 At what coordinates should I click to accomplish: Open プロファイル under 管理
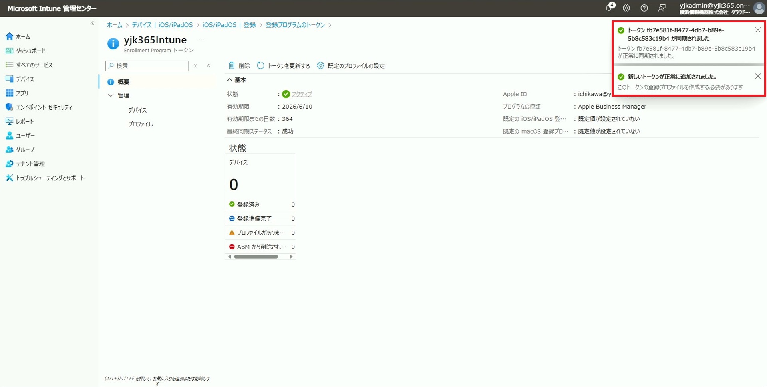[x=141, y=124]
